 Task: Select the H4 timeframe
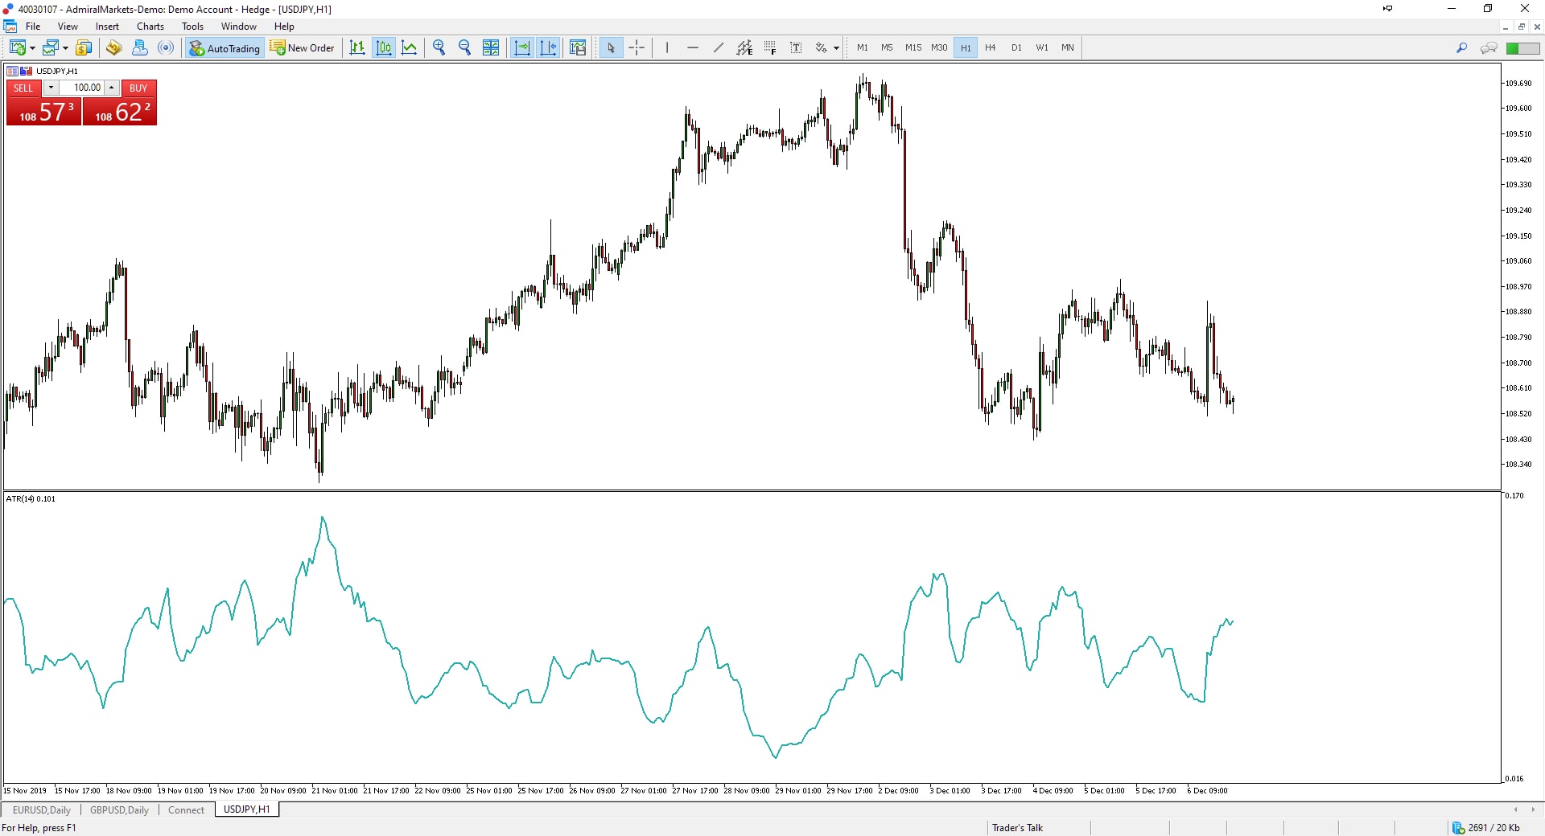991,48
